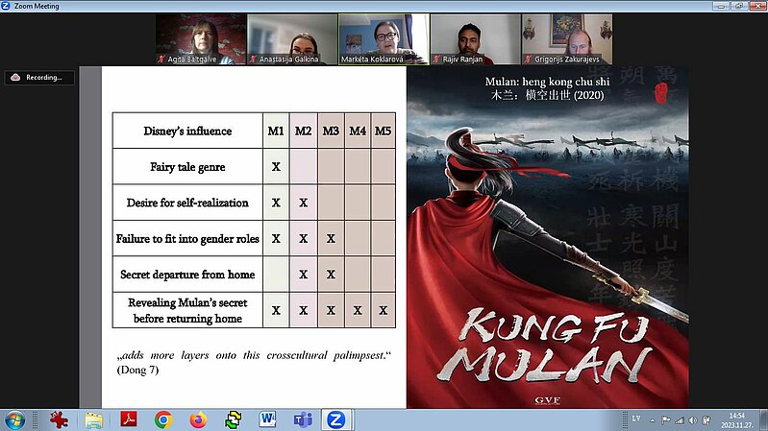
Task: Click the M3 column header
Action: coord(331,132)
